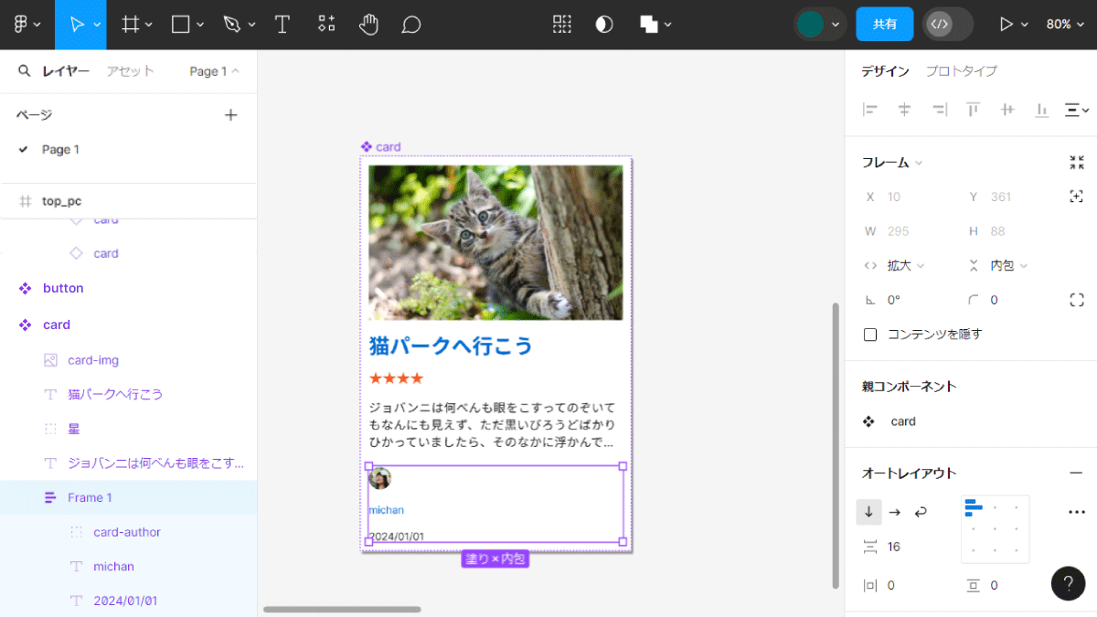Open the help button
Image resolution: width=1097 pixels, height=617 pixels.
tap(1068, 583)
